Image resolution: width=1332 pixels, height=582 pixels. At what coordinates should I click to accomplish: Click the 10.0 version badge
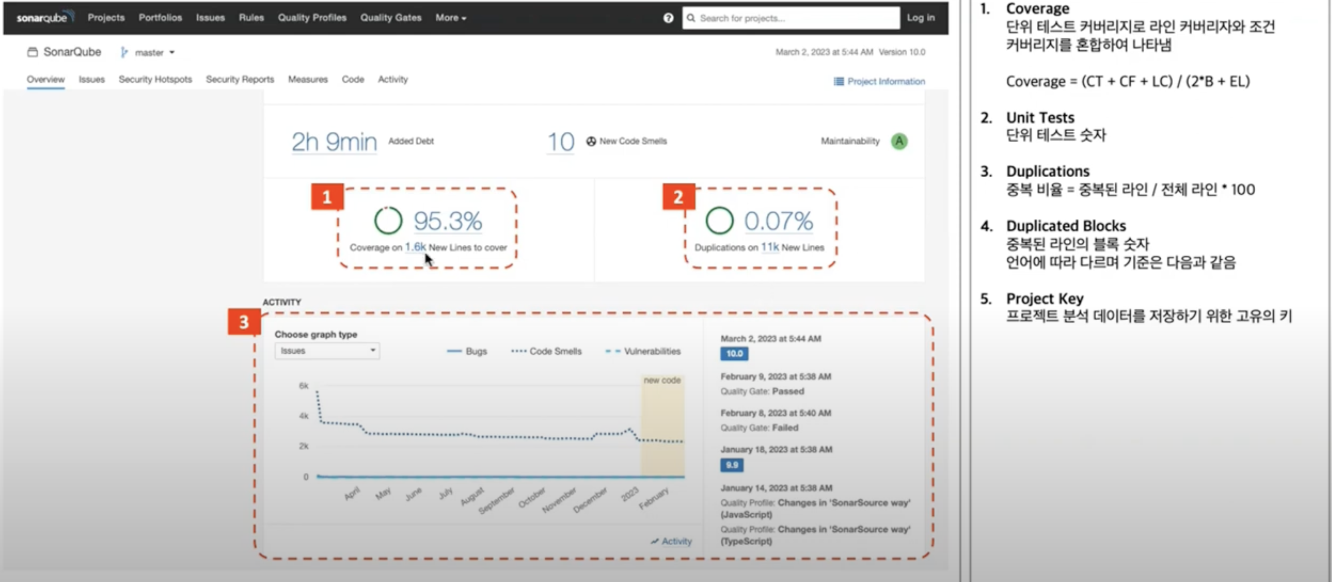734,354
